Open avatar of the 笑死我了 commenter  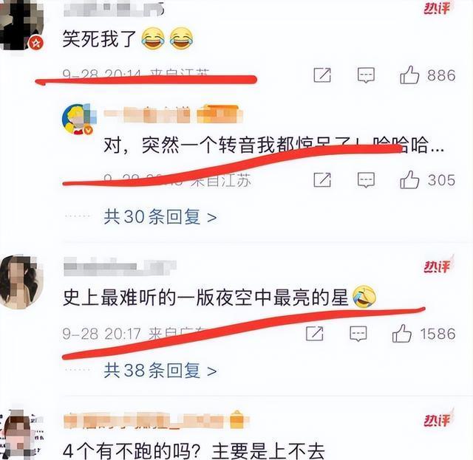click(21, 25)
